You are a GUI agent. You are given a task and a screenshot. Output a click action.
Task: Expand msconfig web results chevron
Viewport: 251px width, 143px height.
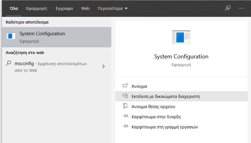pyautogui.click(x=104, y=66)
